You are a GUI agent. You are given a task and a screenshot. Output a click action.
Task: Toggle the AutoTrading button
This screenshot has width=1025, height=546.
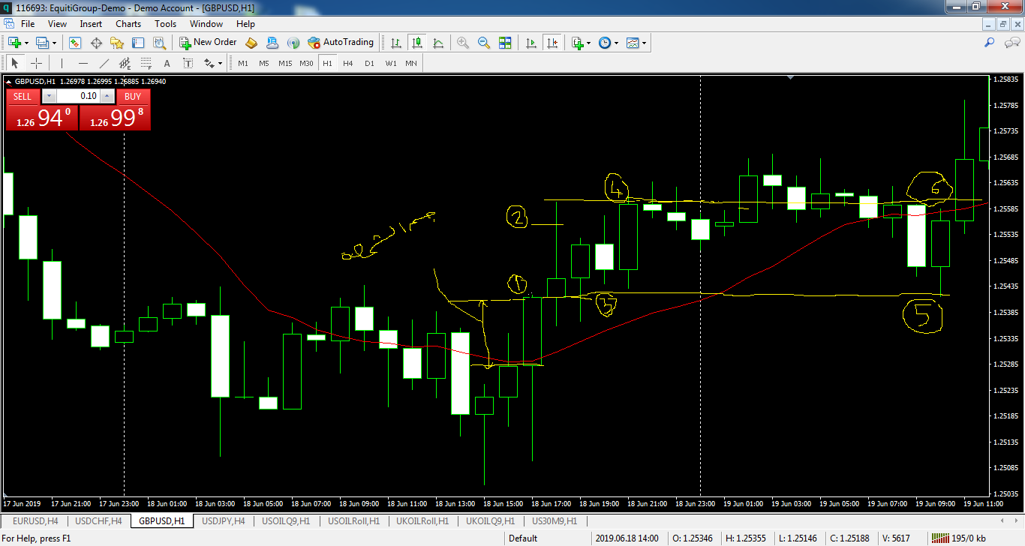pos(341,43)
